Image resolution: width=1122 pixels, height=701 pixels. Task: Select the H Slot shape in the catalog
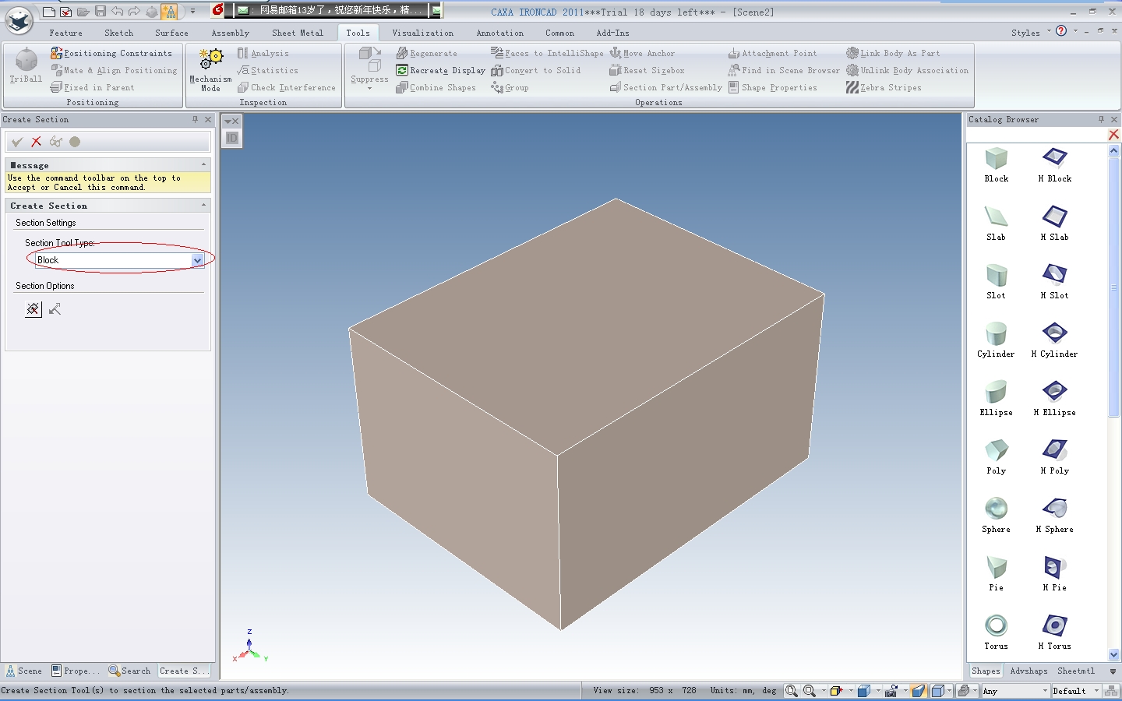(x=1054, y=282)
